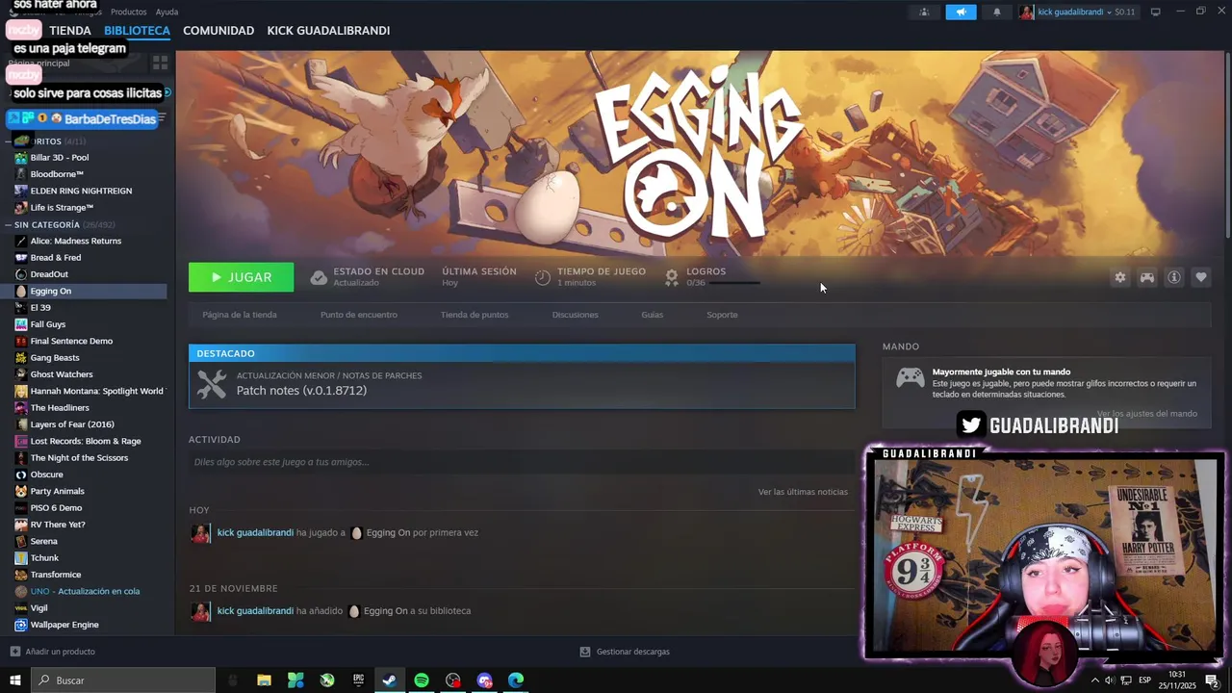Viewport: 1232px width, 693px height.
Task: Click the Steam taskbar icon
Action: coord(390,680)
